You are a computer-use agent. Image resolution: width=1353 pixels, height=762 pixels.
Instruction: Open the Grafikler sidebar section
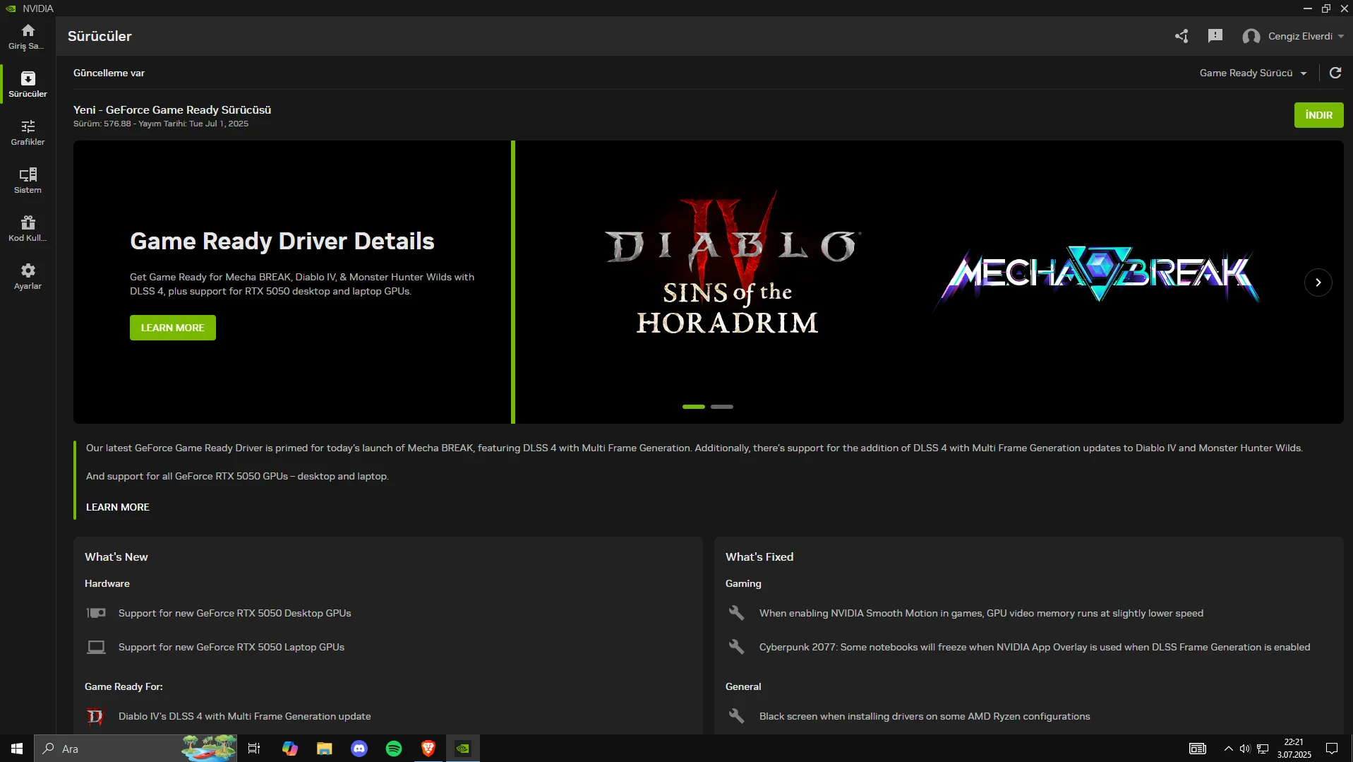[x=28, y=133]
